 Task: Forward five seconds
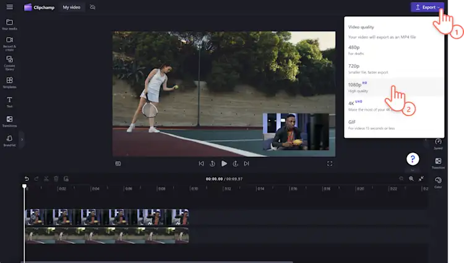tap(235, 164)
